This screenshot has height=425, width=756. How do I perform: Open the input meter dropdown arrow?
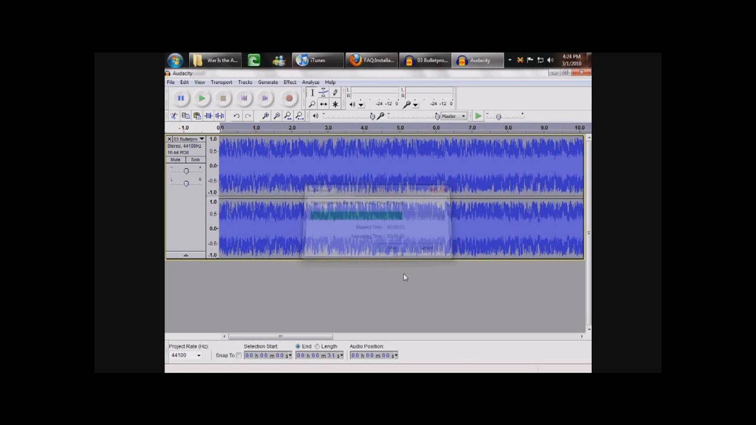[415, 105]
